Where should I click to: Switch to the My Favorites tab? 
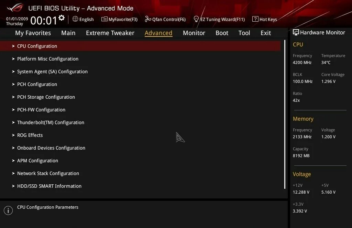point(33,33)
